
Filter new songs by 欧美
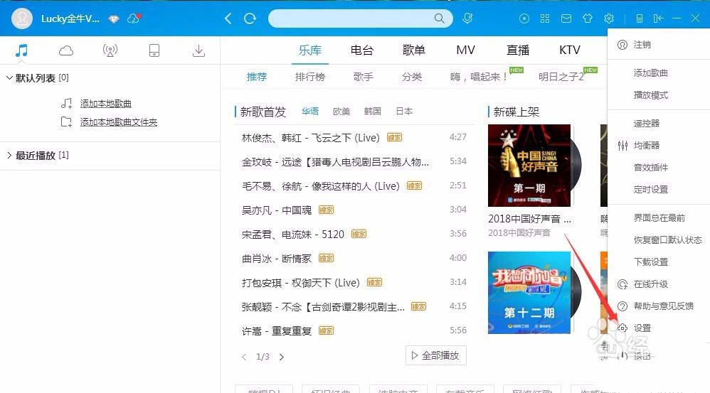[341, 112]
